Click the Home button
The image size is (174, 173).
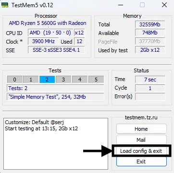141,129
